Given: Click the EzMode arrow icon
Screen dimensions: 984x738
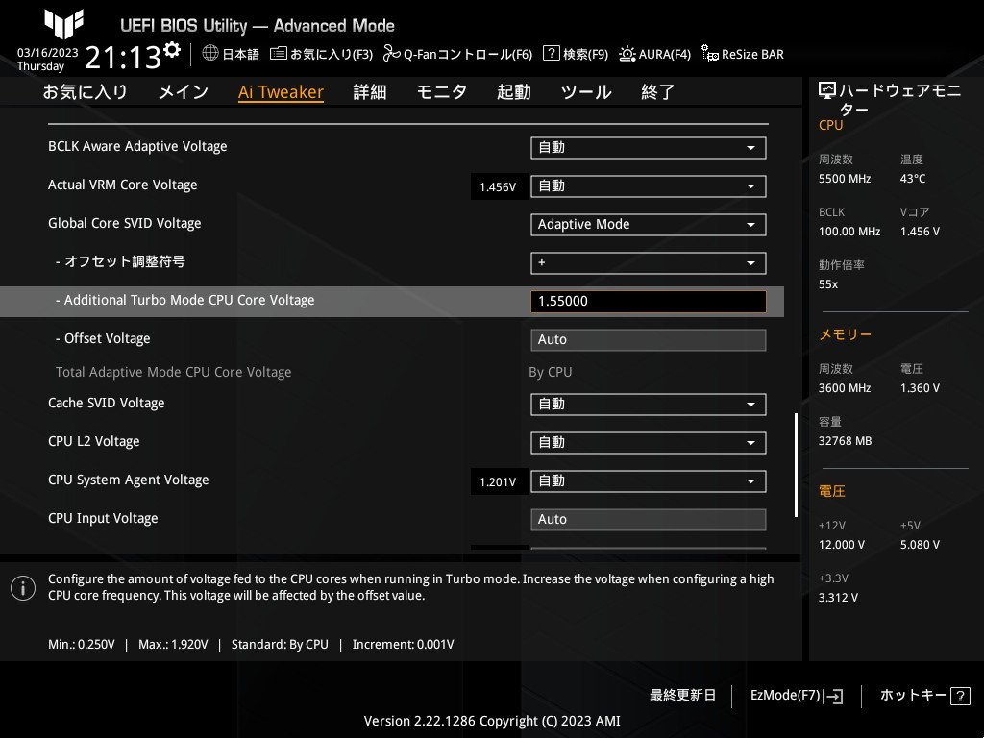Looking at the screenshot, I should pos(833,696).
